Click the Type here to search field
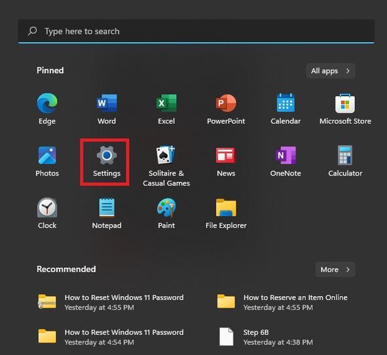This screenshot has height=355, width=387. [x=196, y=31]
